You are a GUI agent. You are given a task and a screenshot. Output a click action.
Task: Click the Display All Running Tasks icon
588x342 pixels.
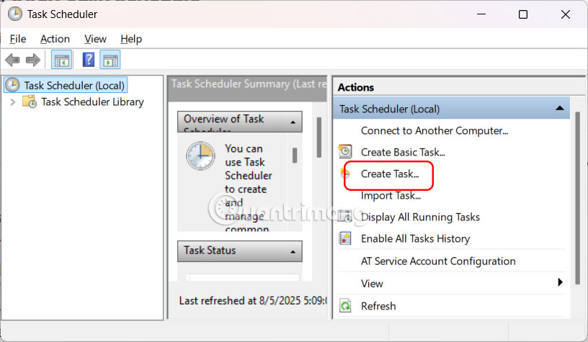pos(345,217)
